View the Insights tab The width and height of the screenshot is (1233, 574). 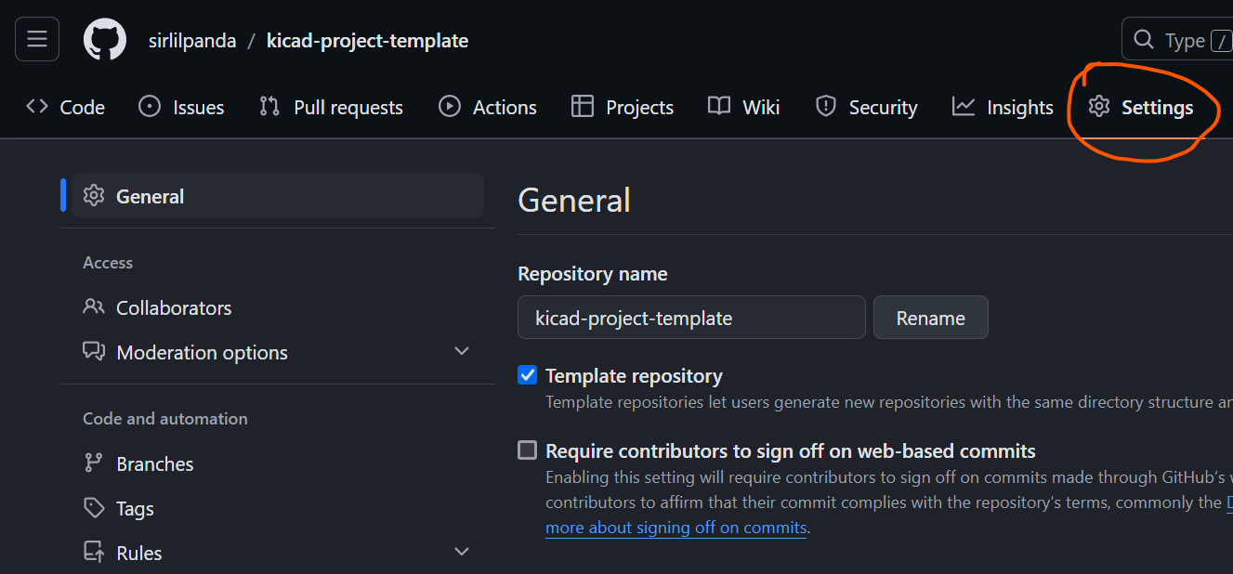[1003, 108]
